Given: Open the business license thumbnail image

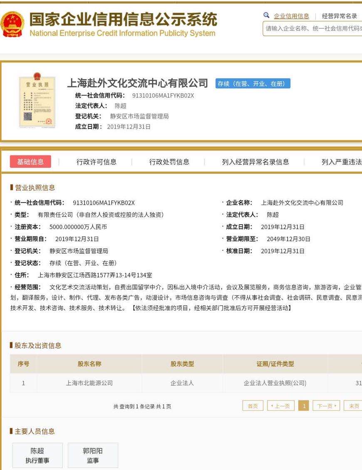Looking at the screenshot, I should point(37,101).
